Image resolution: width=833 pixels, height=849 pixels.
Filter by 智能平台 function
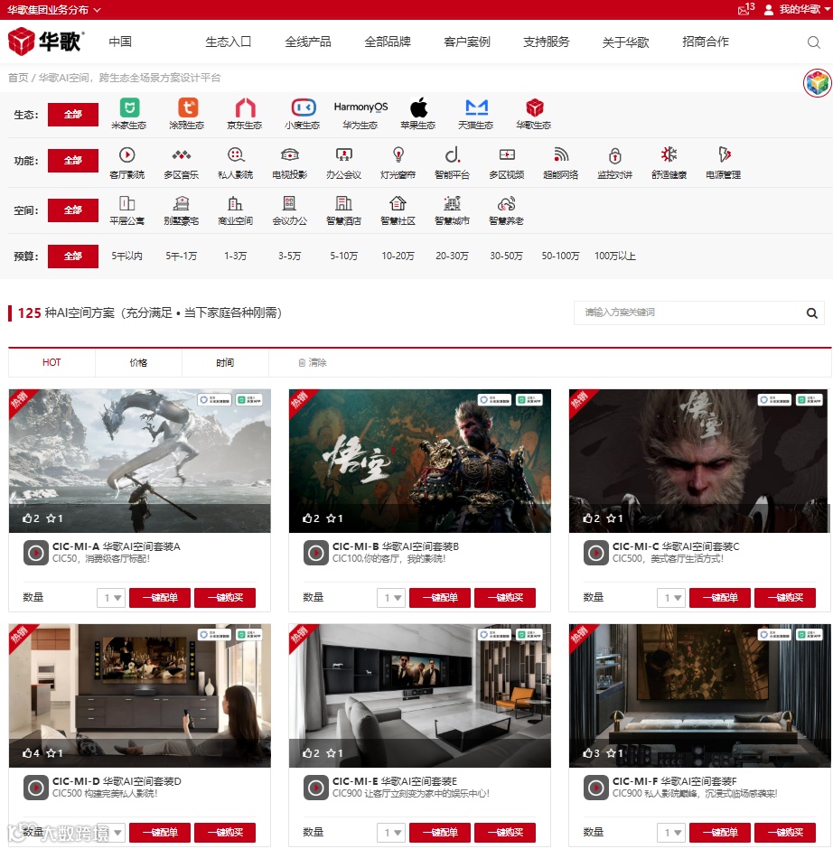(x=452, y=163)
